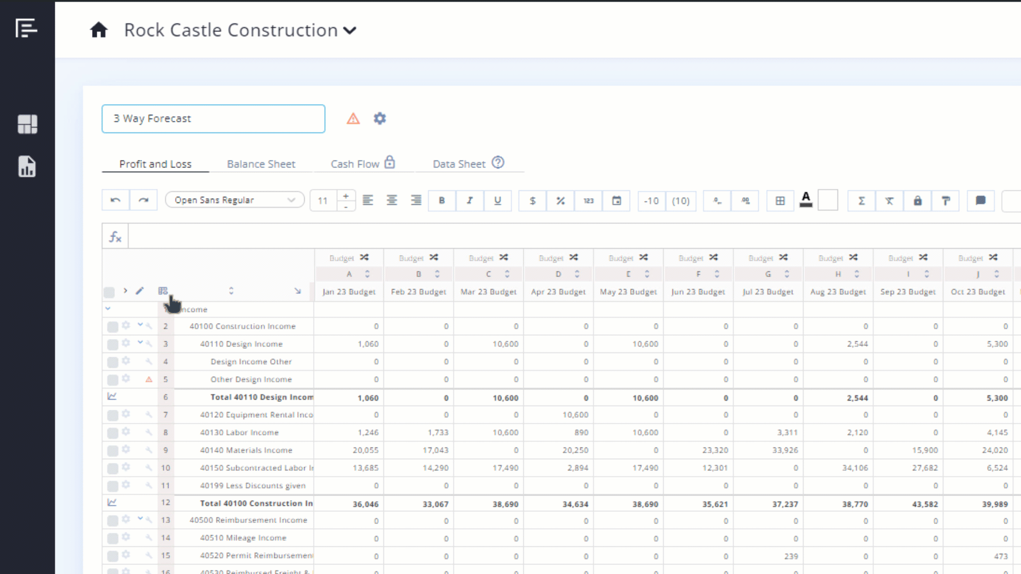
Task: Click the undo arrow icon
Action: [115, 200]
